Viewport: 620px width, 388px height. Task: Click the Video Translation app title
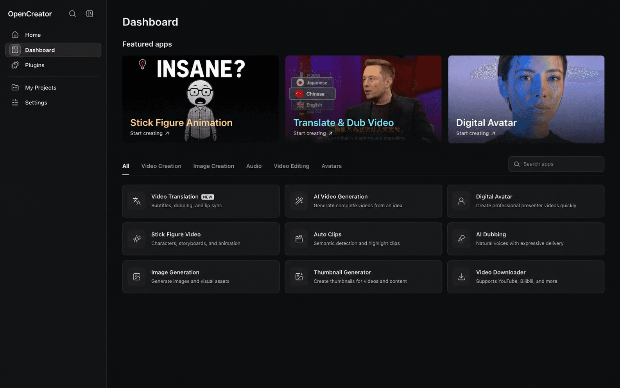coord(175,197)
